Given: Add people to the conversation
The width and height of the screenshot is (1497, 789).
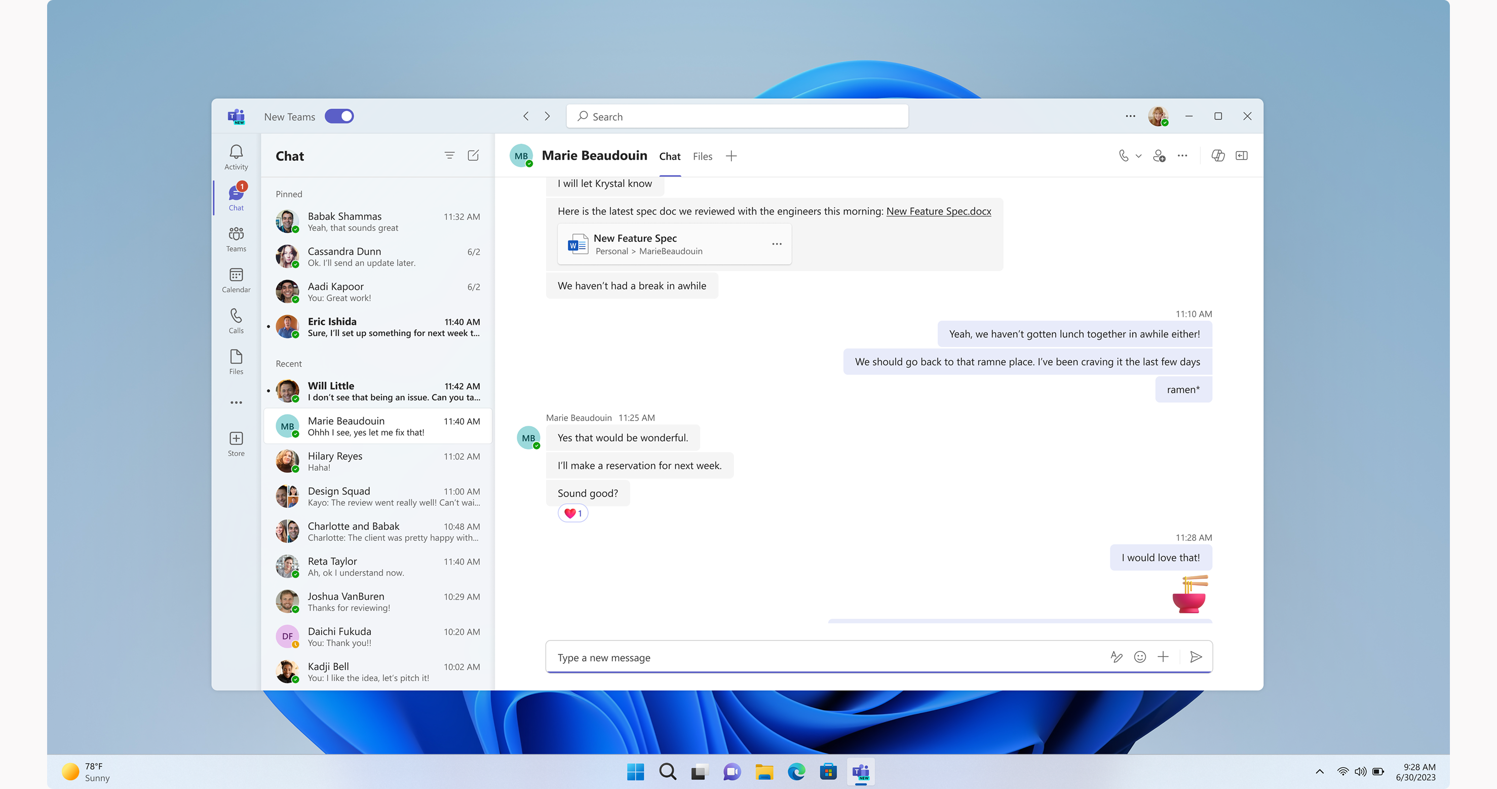Looking at the screenshot, I should pyautogui.click(x=1159, y=155).
